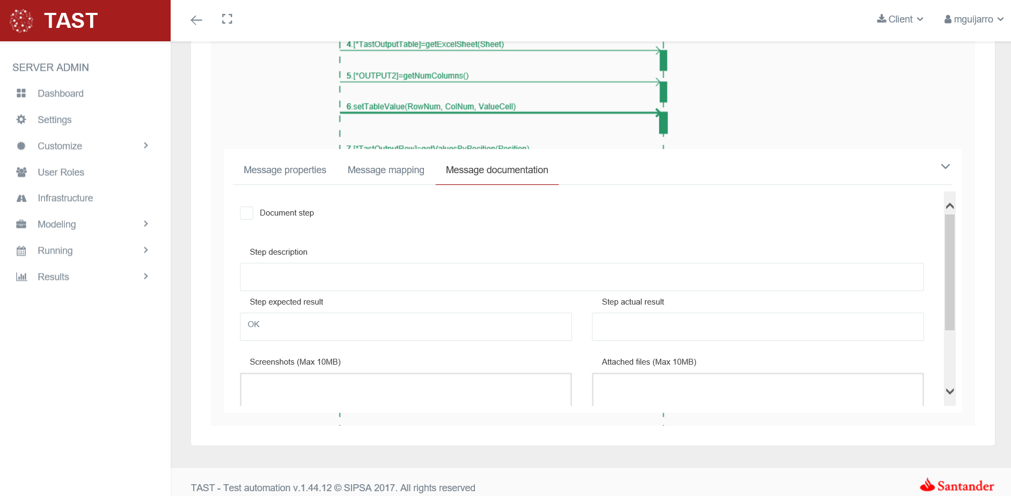Click the back arrow icon
The height and width of the screenshot is (496, 1011).
tap(196, 20)
